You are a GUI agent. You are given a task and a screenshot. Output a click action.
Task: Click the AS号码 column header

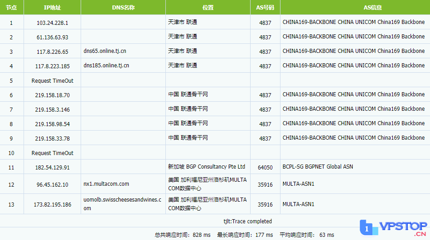pyautogui.click(x=265, y=7)
